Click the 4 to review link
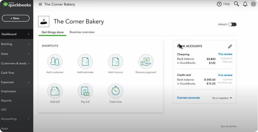 coord(225,75)
